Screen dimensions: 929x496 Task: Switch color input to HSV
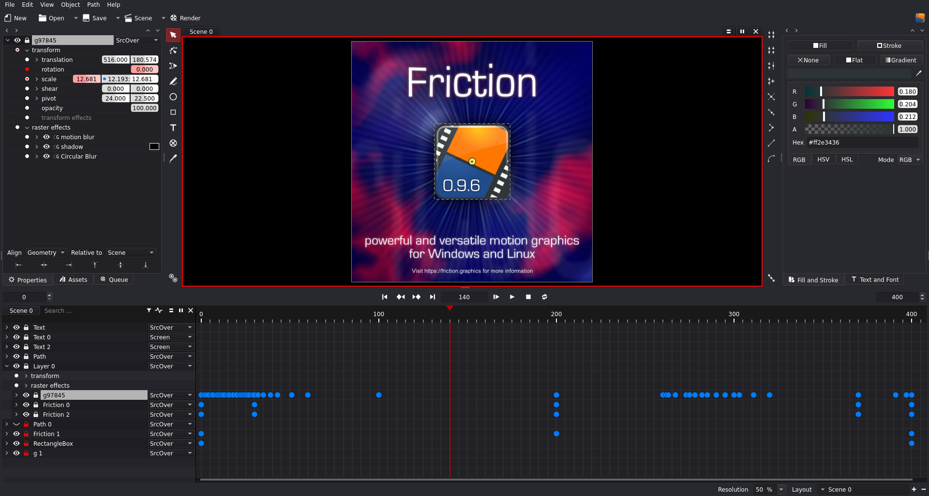[824, 159]
